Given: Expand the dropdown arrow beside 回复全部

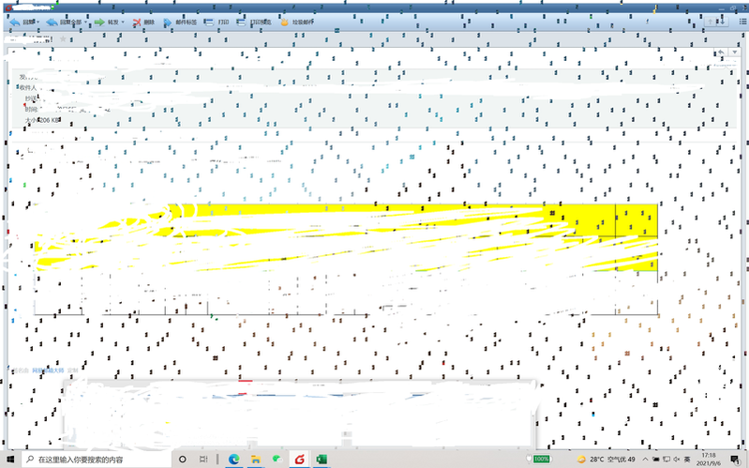Looking at the screenshot, I should (x=88, y=22).
